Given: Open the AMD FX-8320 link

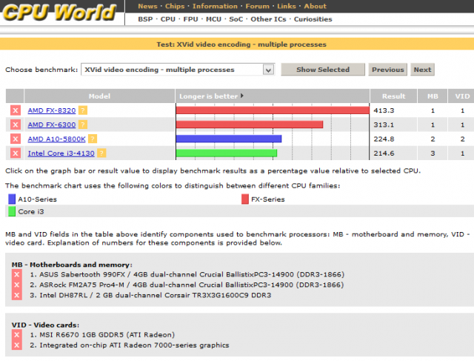Looking at the screenshot, I should [52, 110].
